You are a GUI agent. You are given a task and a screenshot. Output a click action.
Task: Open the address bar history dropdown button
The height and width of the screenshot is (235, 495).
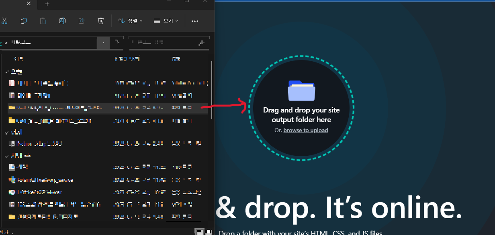(104, 43)
